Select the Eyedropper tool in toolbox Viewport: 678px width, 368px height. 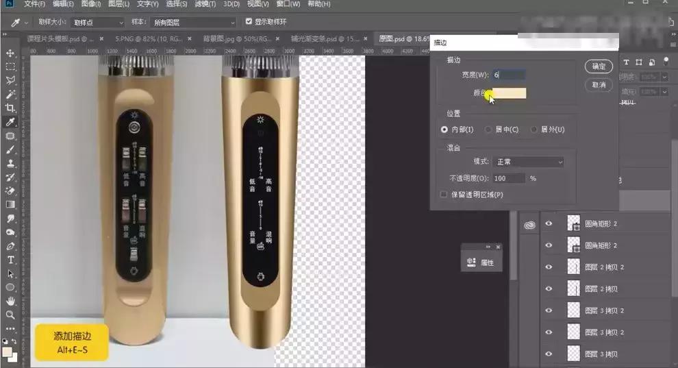coord(10,122)
